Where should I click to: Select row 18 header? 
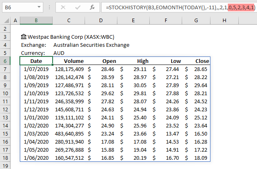point(5,158)
